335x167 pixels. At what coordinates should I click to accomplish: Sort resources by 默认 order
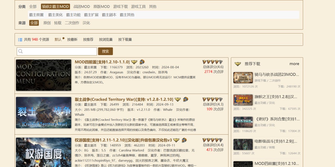tap(58, 39)
